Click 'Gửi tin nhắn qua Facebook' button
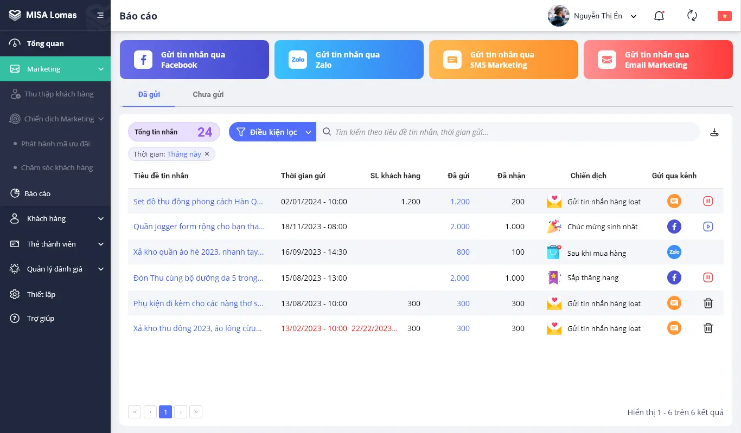 [194, 60]
